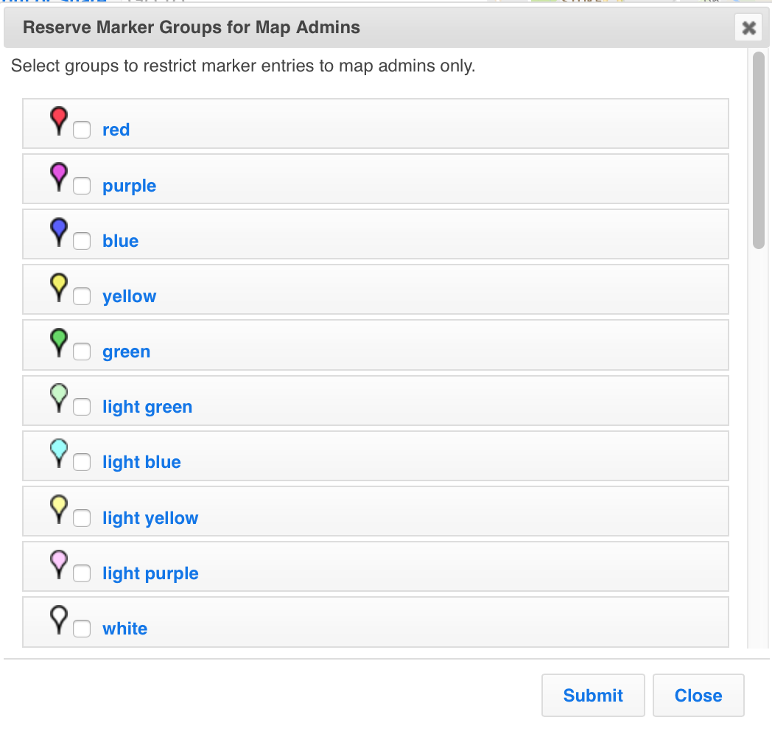
Task: Check the red group checkbox
Action: pos(82,130)
